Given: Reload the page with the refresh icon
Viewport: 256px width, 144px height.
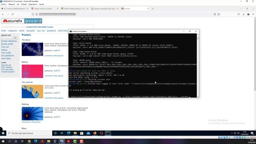Looking at the screenshot, I should pyautogui.click(x=12, y=14).
